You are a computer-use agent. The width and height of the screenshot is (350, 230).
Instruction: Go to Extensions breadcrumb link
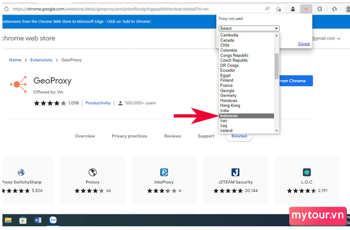click(x=41, y=60)
